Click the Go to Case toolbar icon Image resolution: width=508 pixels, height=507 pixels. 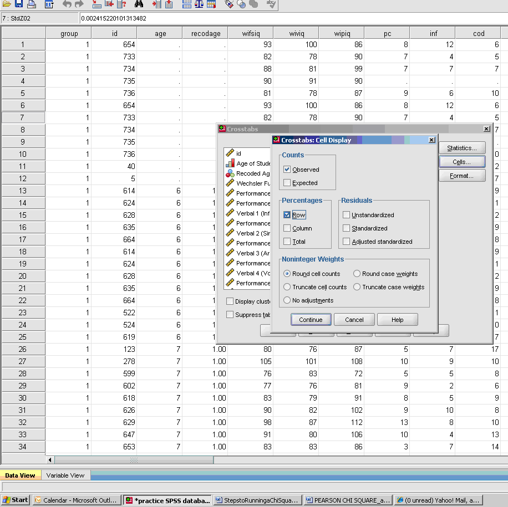tap(96, 4)
